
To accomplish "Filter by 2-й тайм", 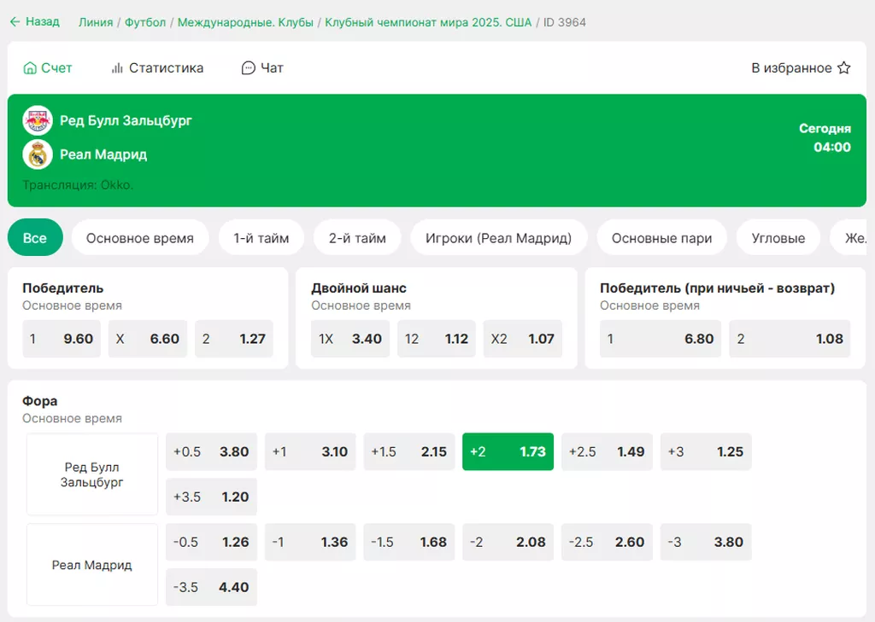I will [357, 238].
